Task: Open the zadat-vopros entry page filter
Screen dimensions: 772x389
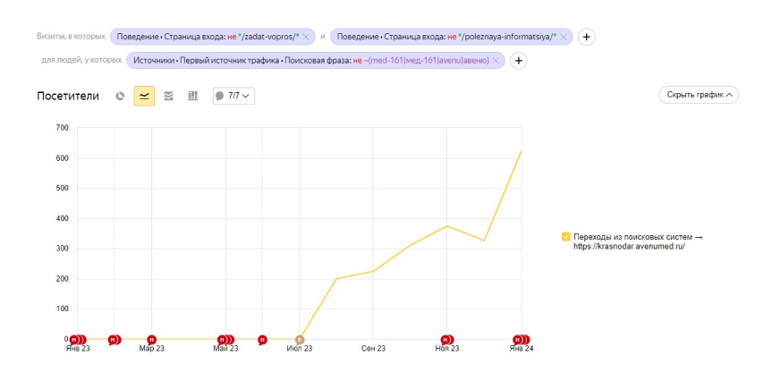Action: (206, 37)
